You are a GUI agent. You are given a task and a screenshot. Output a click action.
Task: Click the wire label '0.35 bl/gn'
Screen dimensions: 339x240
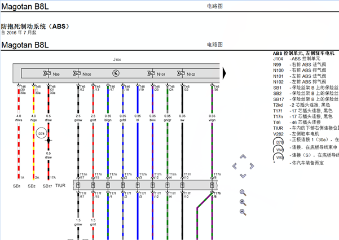108,118
